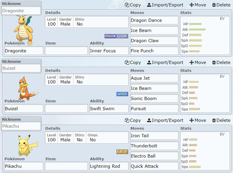
Task: Click the Import/Export icon in Dragonite's row
Action: (149, 5)
